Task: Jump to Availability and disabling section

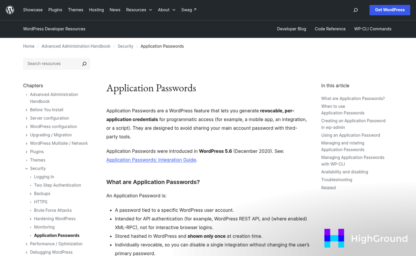Action: coord(344,172)
